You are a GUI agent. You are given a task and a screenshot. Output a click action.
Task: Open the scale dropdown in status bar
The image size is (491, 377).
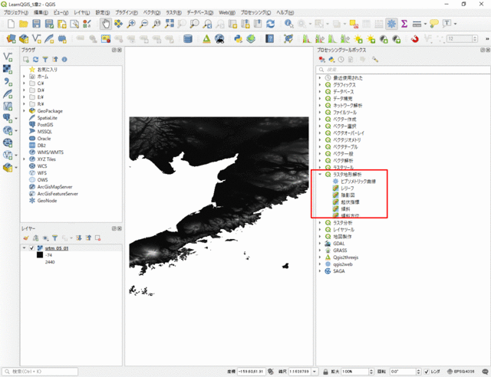tap(315, 372)
